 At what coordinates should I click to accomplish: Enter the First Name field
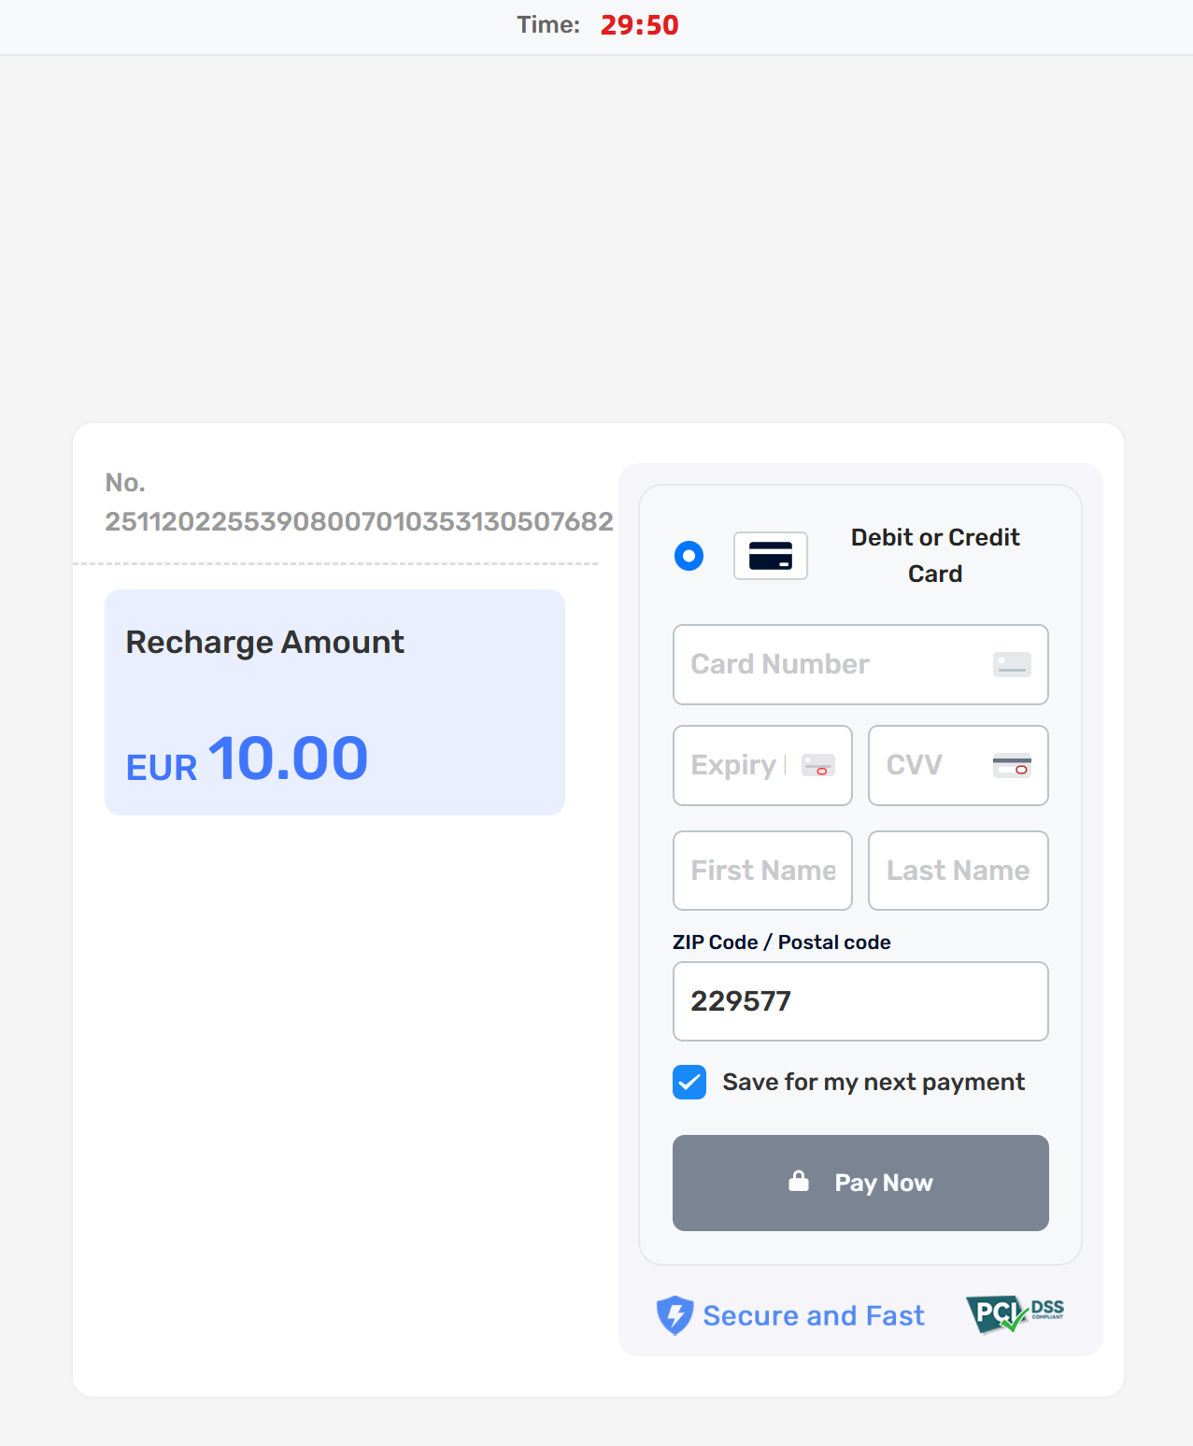click(x=762, y=871)
